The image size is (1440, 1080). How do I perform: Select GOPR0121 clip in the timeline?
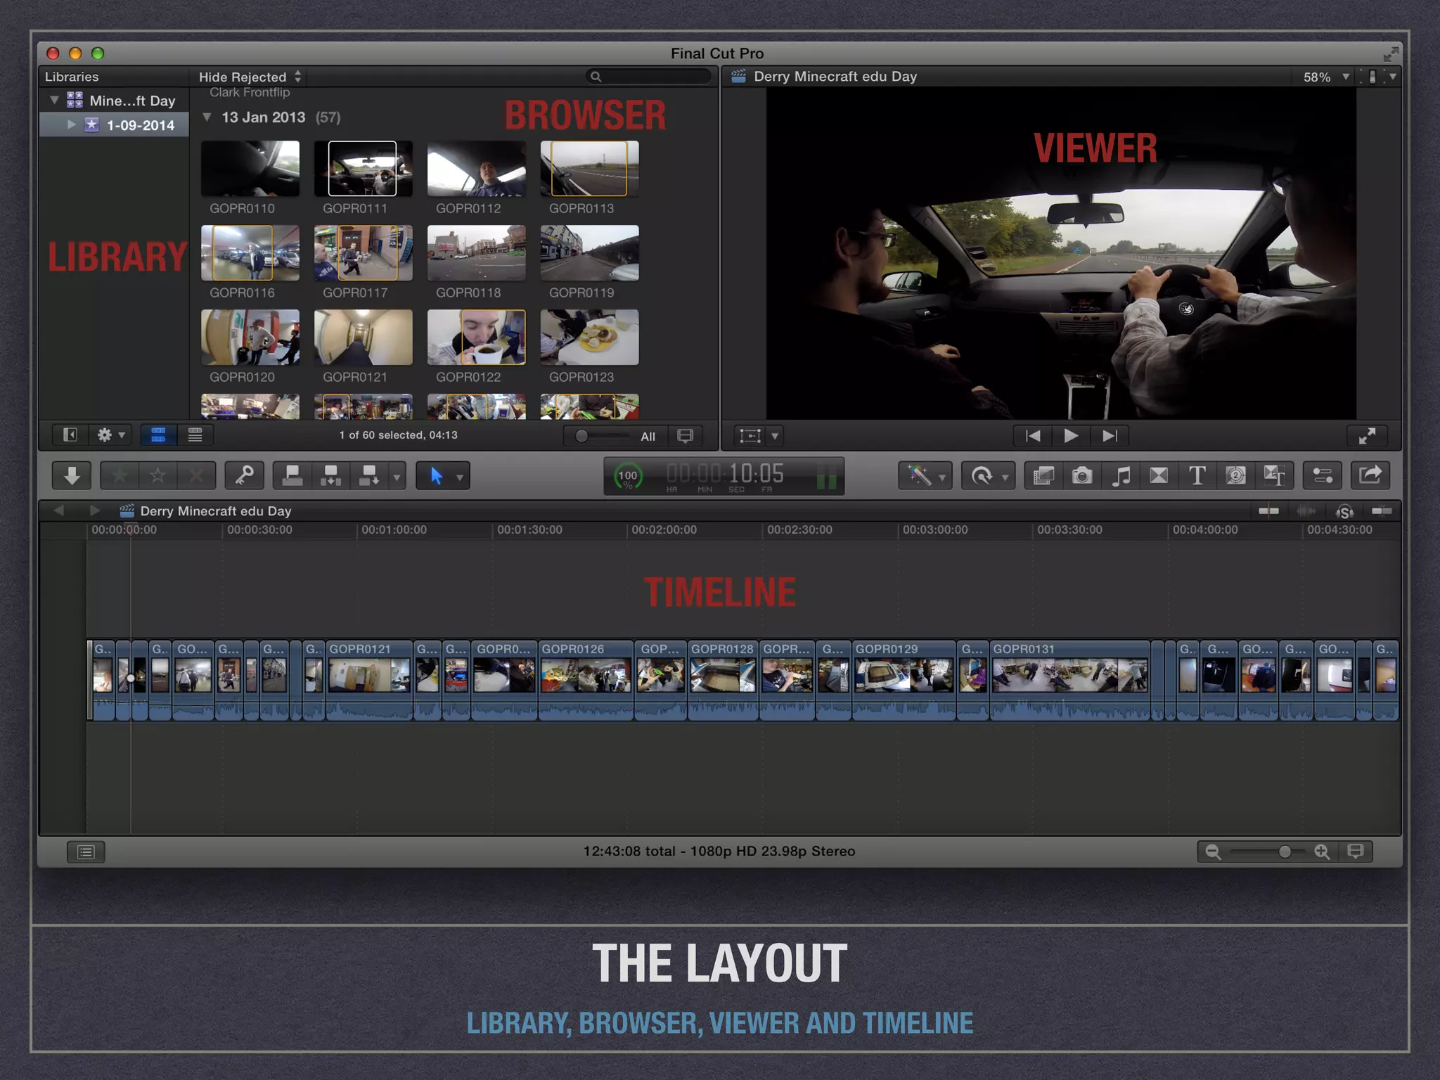click(x=369, y=681)
